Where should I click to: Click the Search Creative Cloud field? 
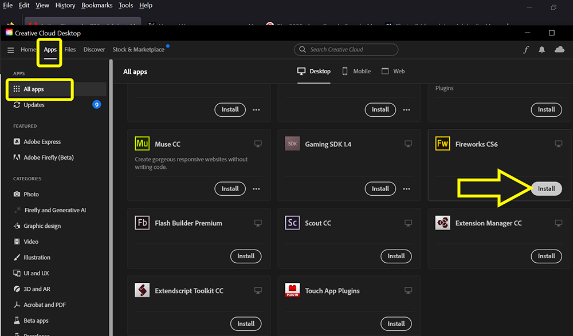[x=346, y=50]
